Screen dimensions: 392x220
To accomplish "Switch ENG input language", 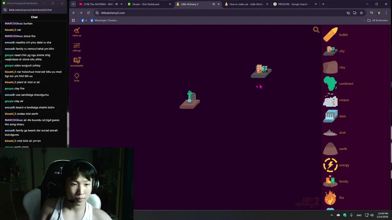I will [359, 215].
